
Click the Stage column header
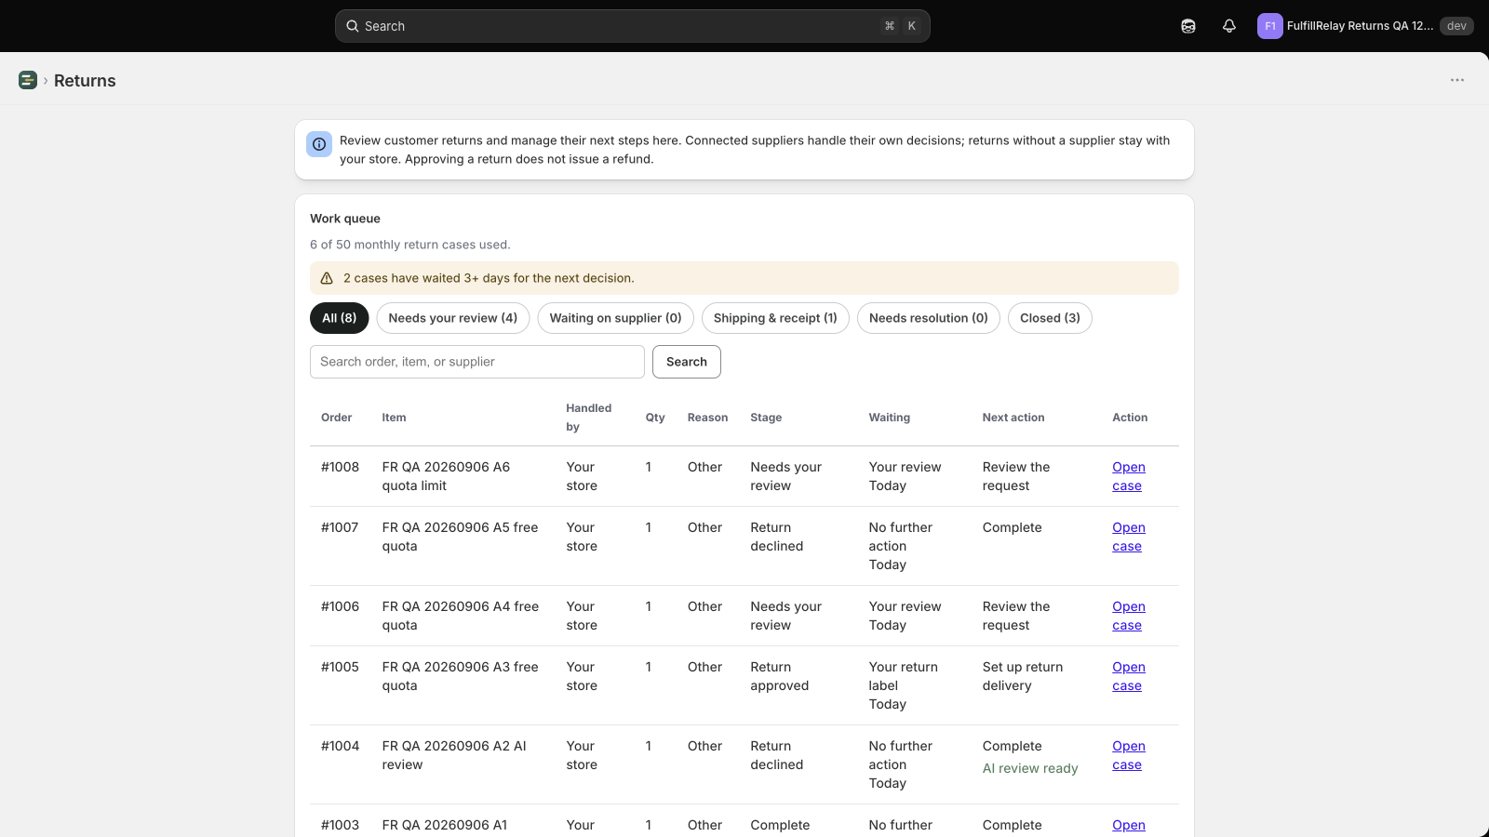coord(766,418)
